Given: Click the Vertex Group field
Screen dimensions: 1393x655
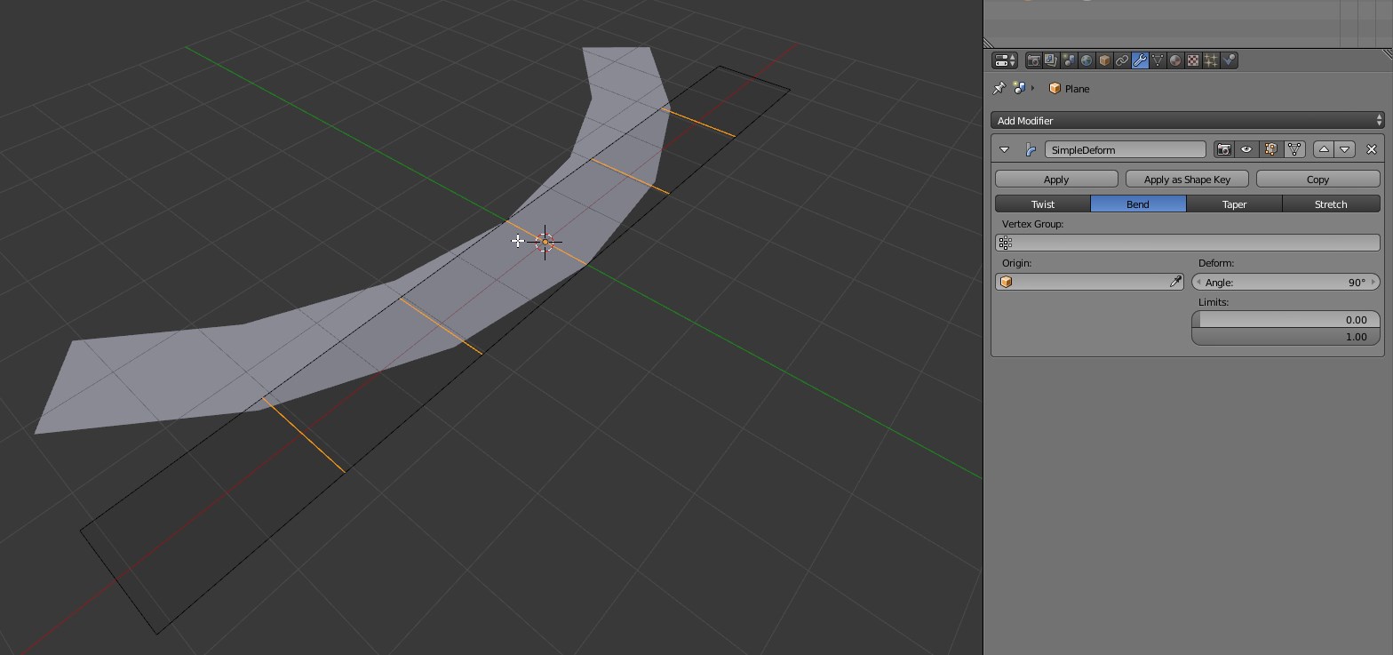Looking at the screenshot, I should pos(1188,243).
